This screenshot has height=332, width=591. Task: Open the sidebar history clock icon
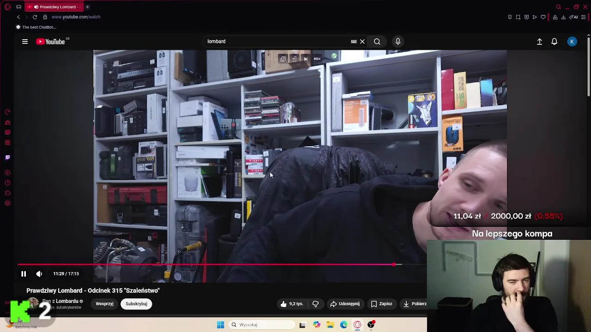(7, 183)
